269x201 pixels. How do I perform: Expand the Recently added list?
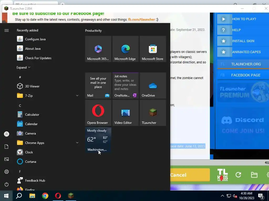click(x=23, y=67)
